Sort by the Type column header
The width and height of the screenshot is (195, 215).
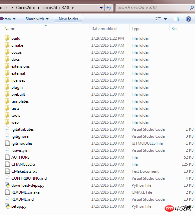[x=136, y=29]
